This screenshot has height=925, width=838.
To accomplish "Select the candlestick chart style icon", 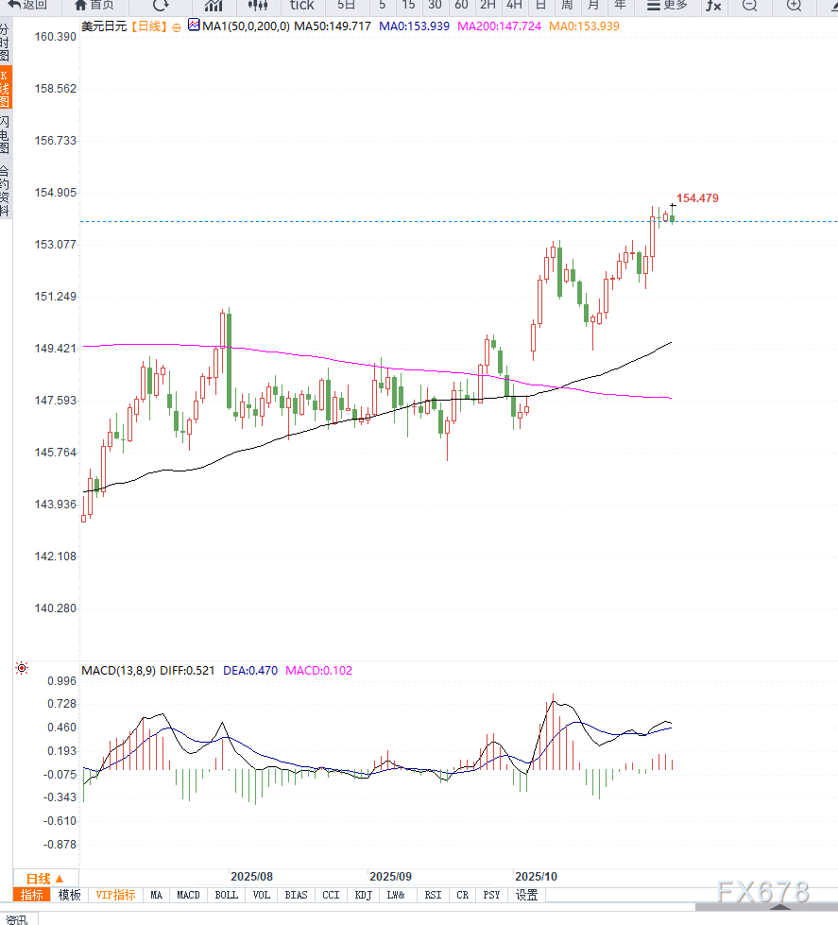I will 257,5.
